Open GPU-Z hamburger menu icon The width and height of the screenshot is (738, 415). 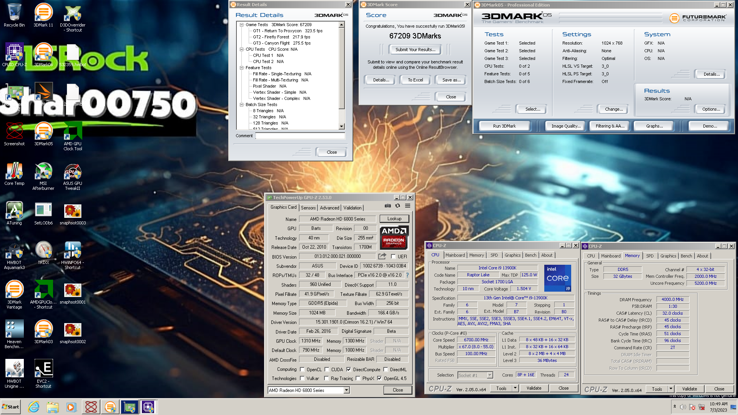click(408, 206)
